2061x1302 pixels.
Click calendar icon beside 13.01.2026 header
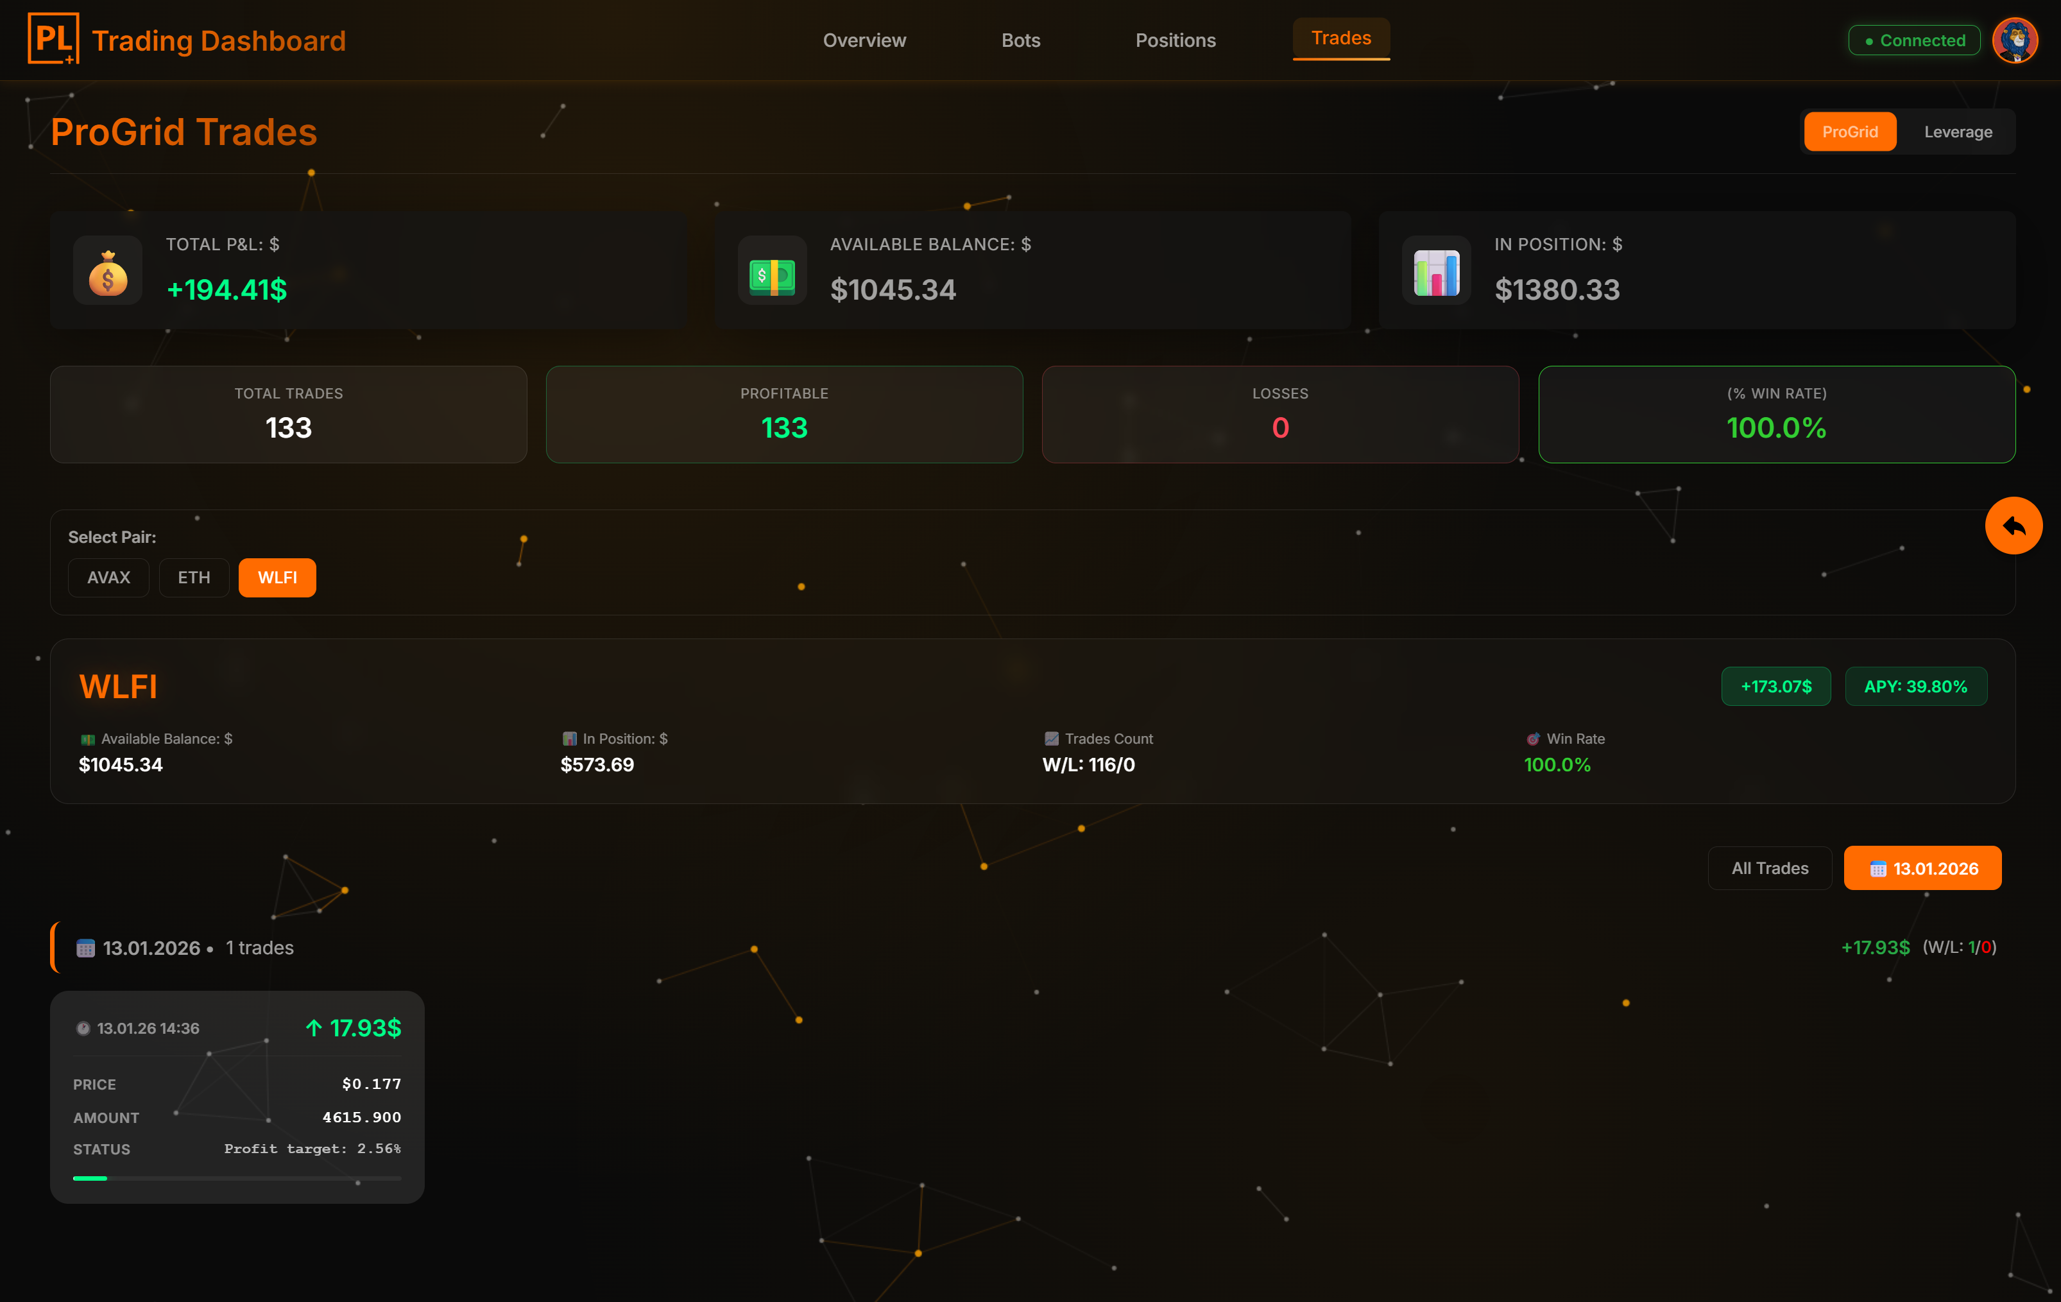point(85,948)
